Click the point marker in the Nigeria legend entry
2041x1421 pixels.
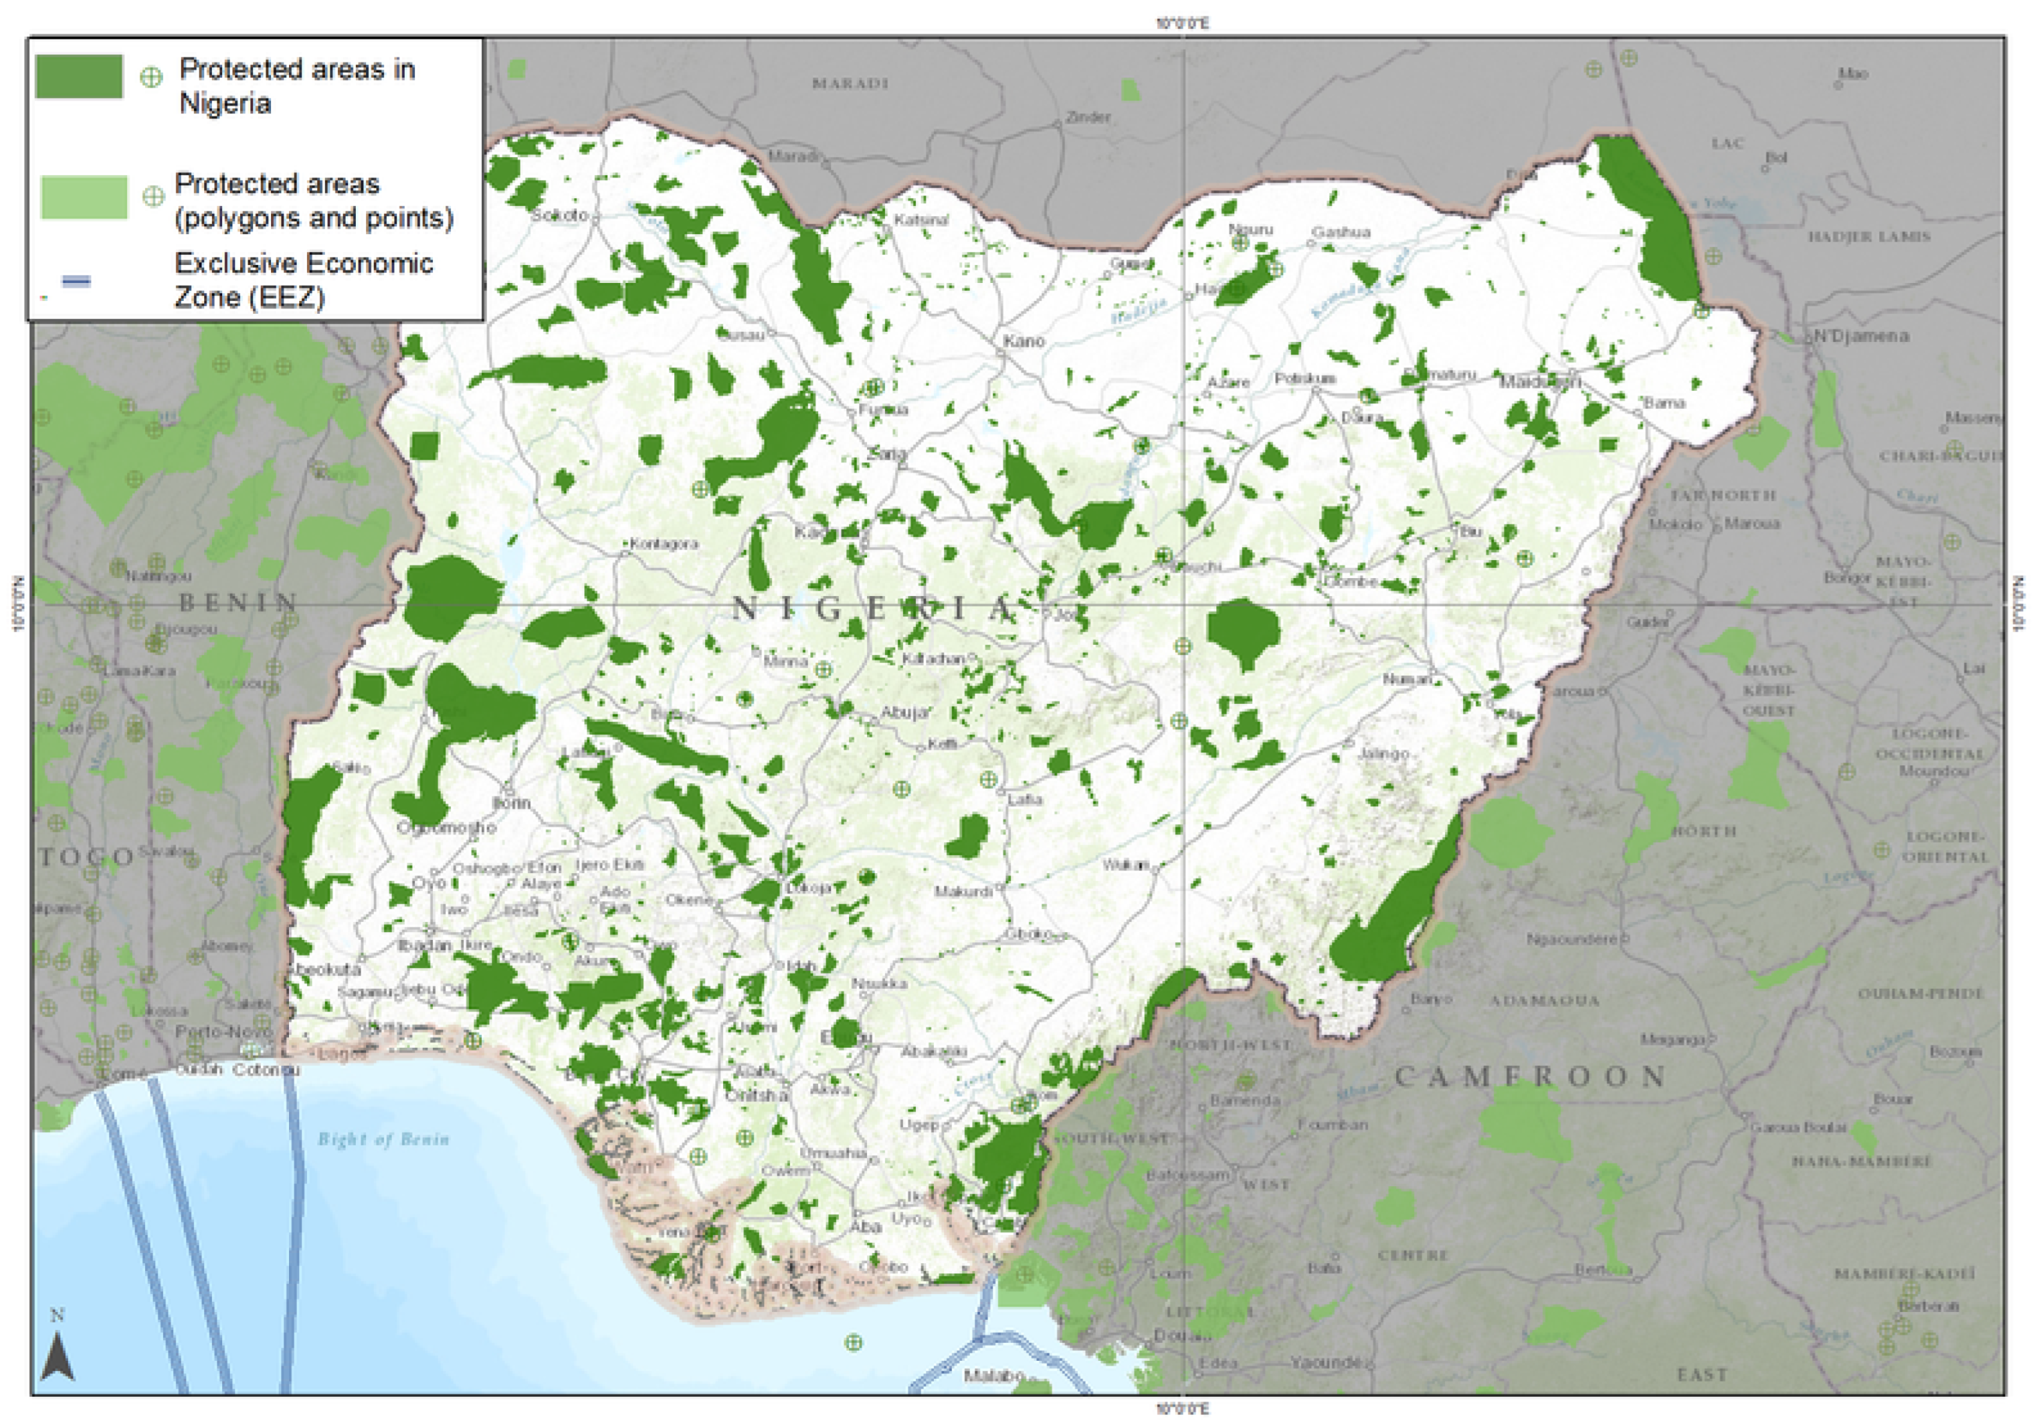151,78
